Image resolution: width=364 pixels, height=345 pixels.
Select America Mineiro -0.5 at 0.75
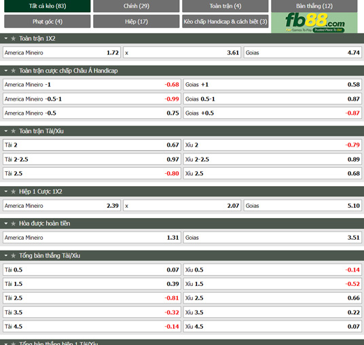pos(92,113)
